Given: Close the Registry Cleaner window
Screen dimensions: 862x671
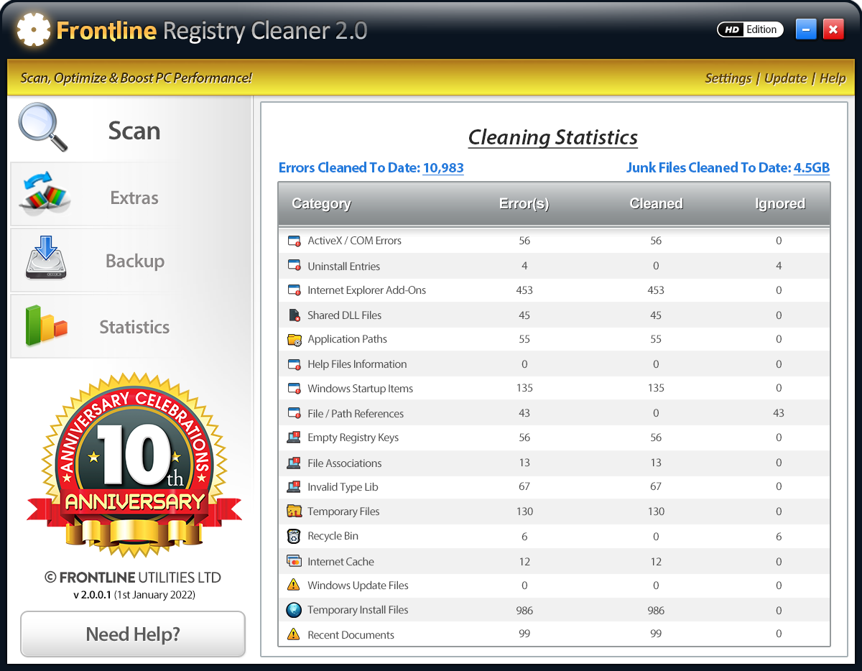Looking at the screenshot, I should tap(833, 30).
